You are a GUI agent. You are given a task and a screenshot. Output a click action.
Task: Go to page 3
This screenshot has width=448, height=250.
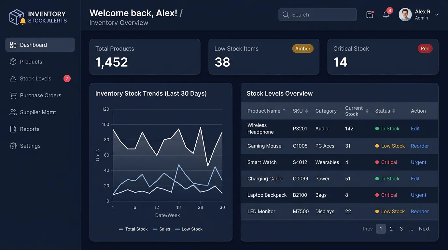coord(401,229)
